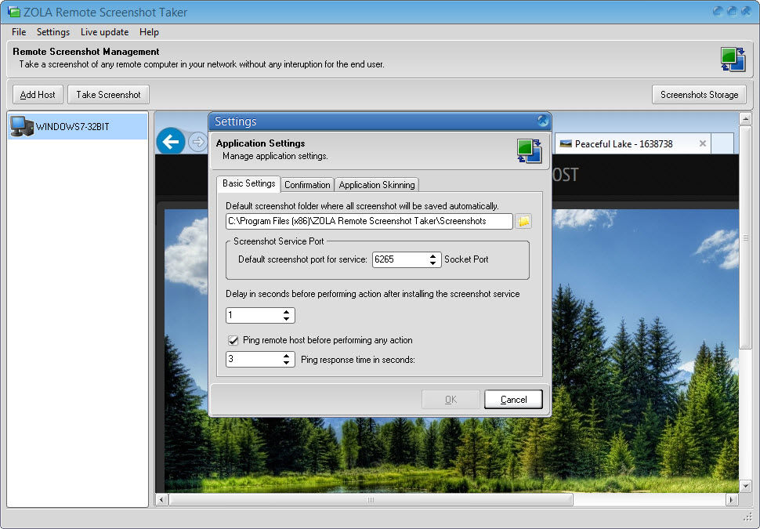Click the default screenshot folder path field

point(369,221)
